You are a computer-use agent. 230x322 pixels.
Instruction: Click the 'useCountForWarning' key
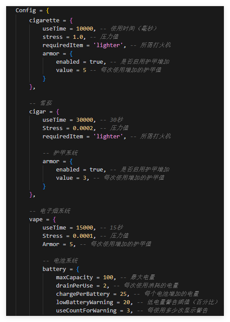pos(86,311)
